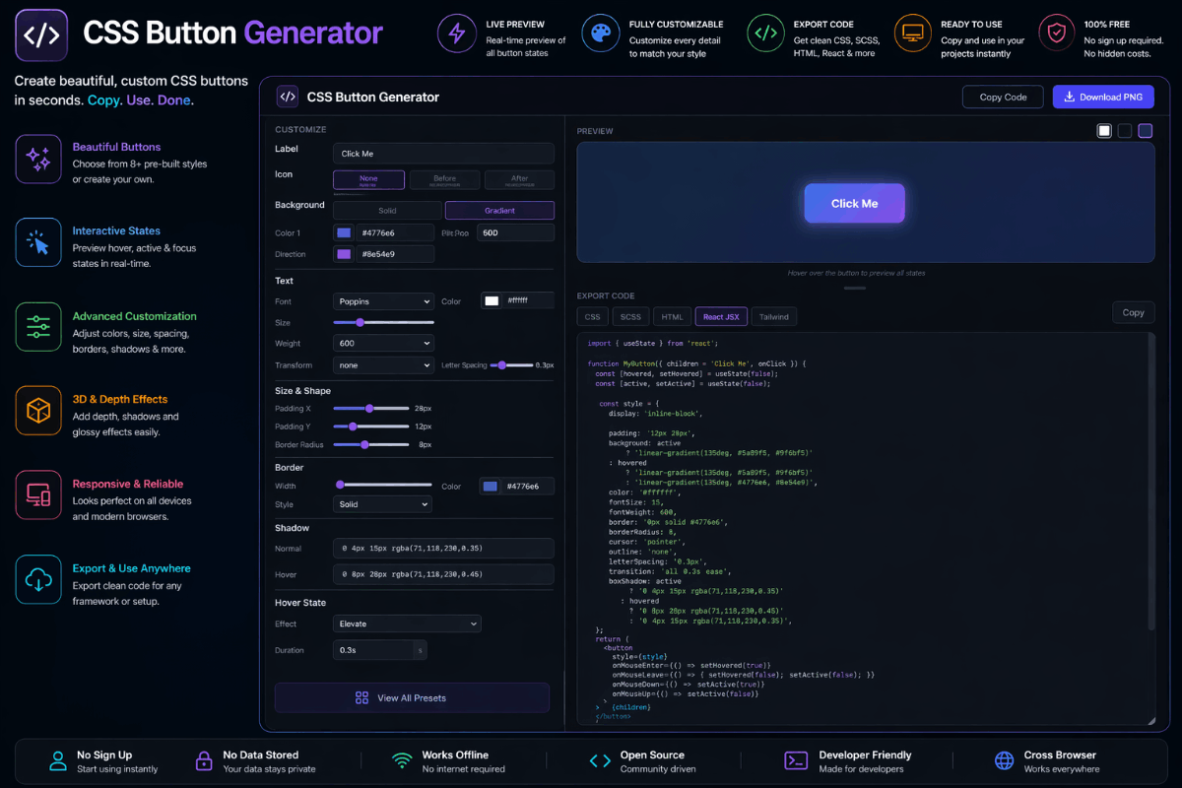Click the Beautiful Buttons sparkle icon

click(38, 159)
